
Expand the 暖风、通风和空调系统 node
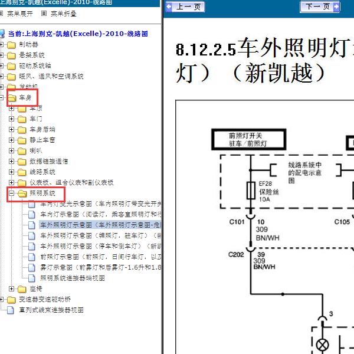point(1,76)
